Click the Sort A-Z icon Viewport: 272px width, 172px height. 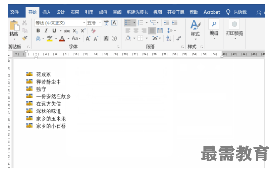(169, 38)
